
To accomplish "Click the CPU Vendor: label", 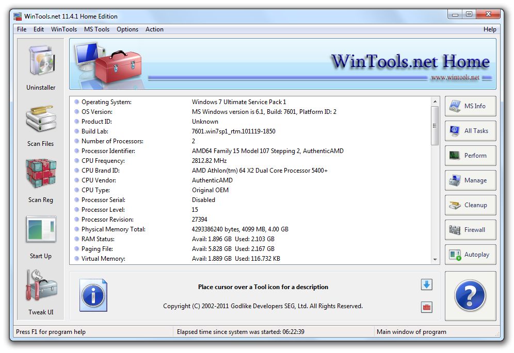I will 99,180.
